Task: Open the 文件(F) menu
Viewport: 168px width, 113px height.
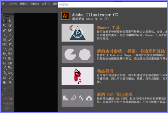Action: click(13, 4)
